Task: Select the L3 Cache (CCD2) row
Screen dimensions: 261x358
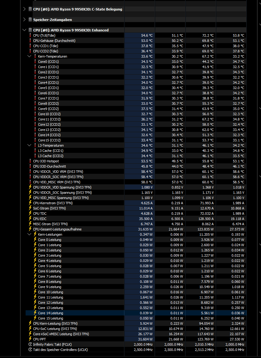Action: tap(136, 156)
